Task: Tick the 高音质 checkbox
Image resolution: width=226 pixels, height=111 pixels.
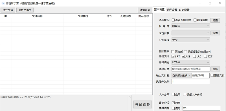Action: (x=173, y=52)
